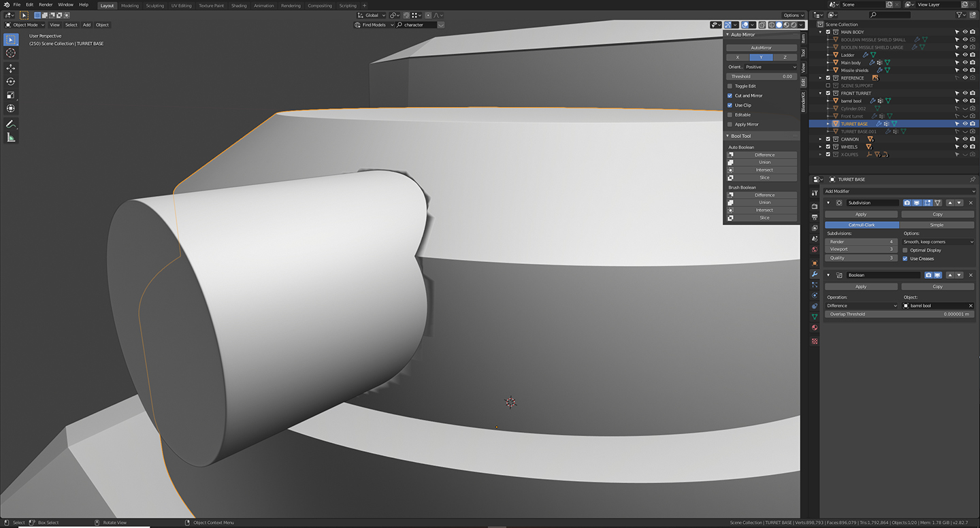This screenshot has width=980, height=528.
Task: Select the Measure tool in the toolbar
Action: tap(11, 137)
